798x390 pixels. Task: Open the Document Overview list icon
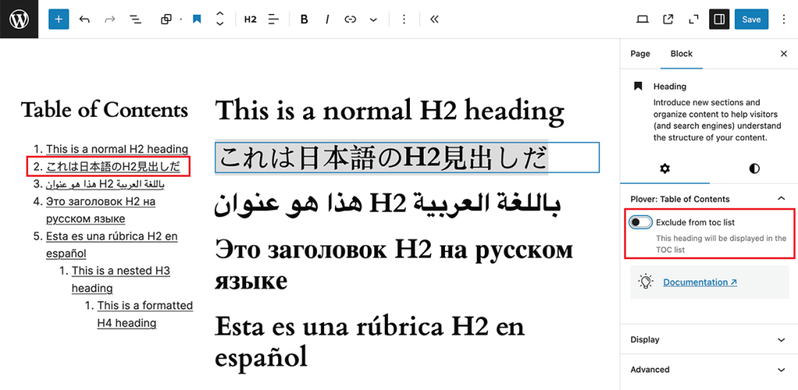tap(135, 19)
